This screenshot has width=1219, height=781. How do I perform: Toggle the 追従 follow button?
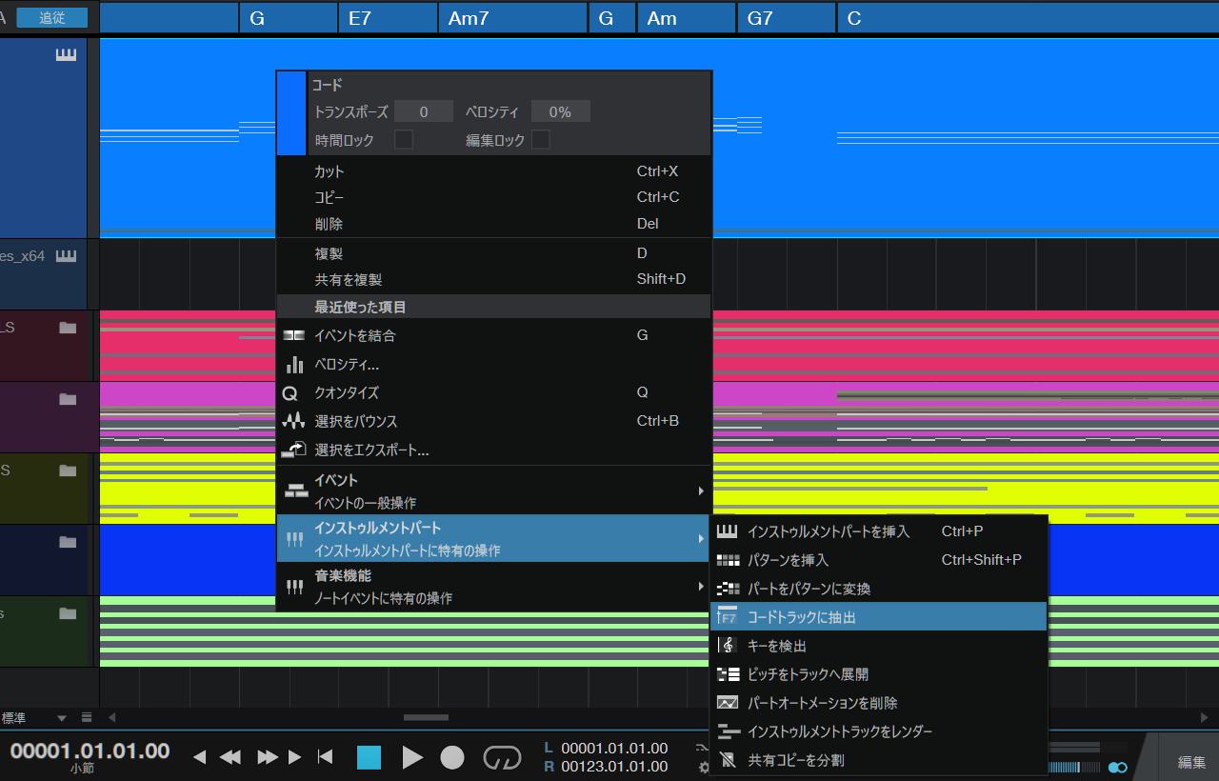52,18
